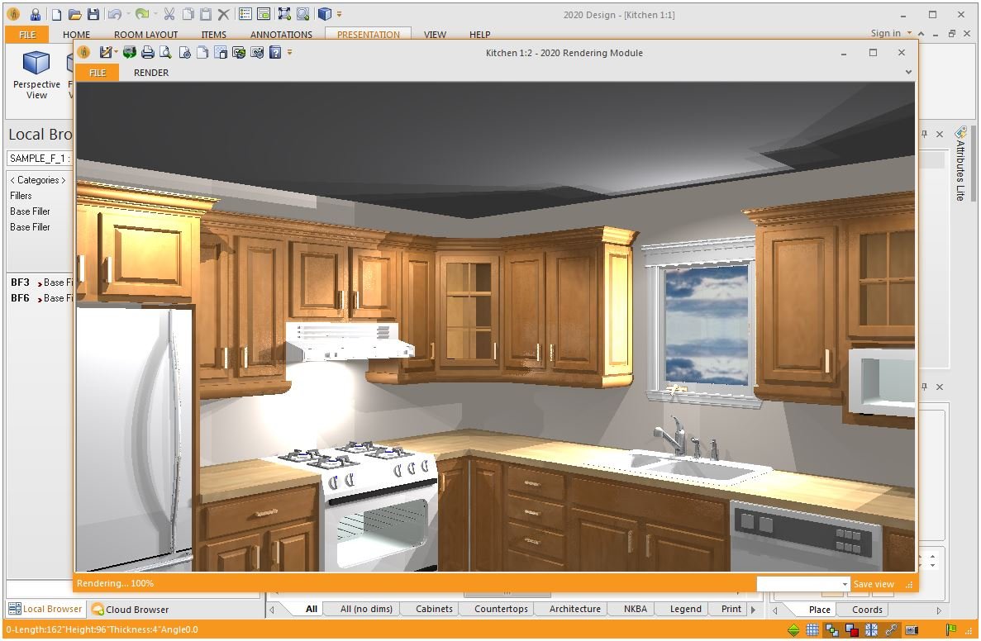This screenshot has width=981, height=641.
Task: Open the HOME ribbon tab
Action: 76,35
